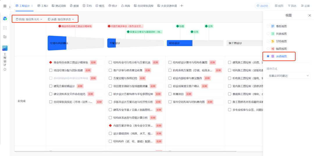Viewport: 314px width, 156px height.
Task: Check 建立资料库及文件命名规范 checkbox
Action: tap(51, 94)
